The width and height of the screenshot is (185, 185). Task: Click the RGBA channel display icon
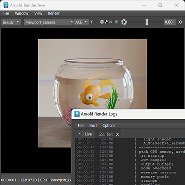102,22
